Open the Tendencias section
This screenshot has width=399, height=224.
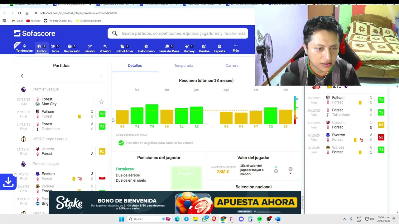(24, 48)
